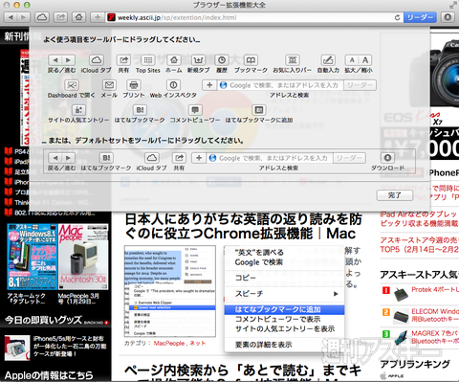Image resolution: width=459 pixels, height=382 pixels.
Task: Click 完了 to finish customizing toolbar
Action: pyautogui.click(x=395, y=195)
